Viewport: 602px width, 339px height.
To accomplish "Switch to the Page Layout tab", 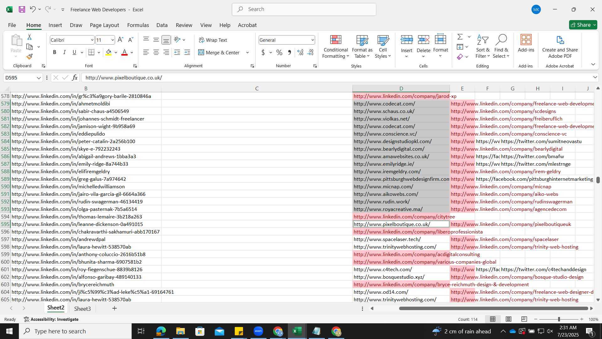I will click(104, 25).
